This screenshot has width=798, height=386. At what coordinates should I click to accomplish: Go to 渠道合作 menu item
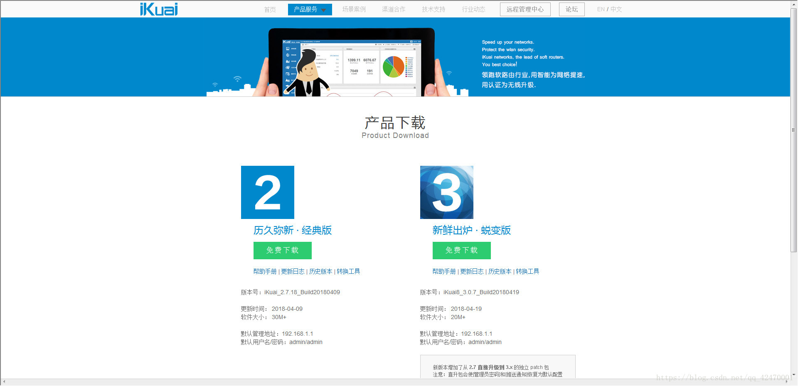[394, 9]
